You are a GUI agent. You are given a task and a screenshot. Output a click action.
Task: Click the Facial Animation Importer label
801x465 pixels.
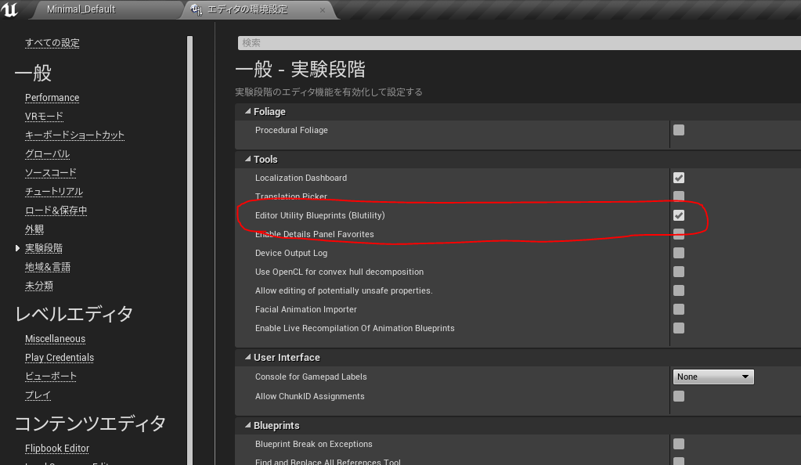coord(306,309)
